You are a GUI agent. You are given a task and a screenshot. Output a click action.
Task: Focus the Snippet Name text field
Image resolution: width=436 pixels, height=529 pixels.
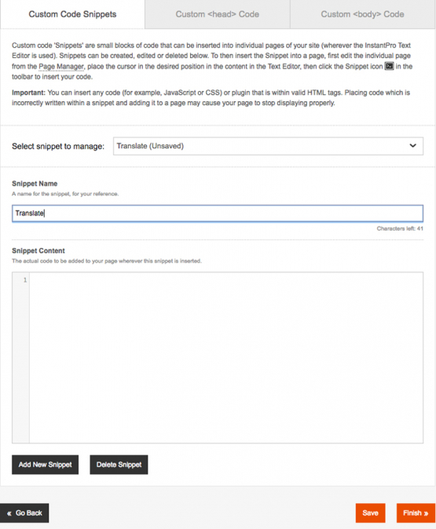(218, 213)
